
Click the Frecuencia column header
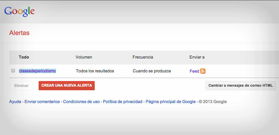click(143, 57)
